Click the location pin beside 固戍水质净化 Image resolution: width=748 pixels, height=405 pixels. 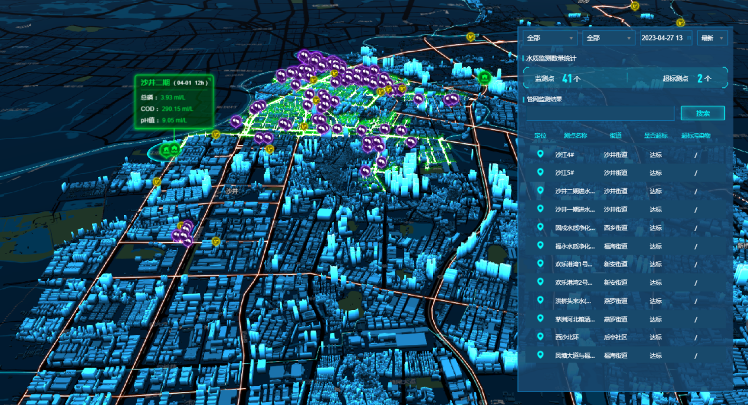(540, 228)
